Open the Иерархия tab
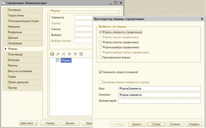This screenshot has width=206, height=128. tap(23, 27)
